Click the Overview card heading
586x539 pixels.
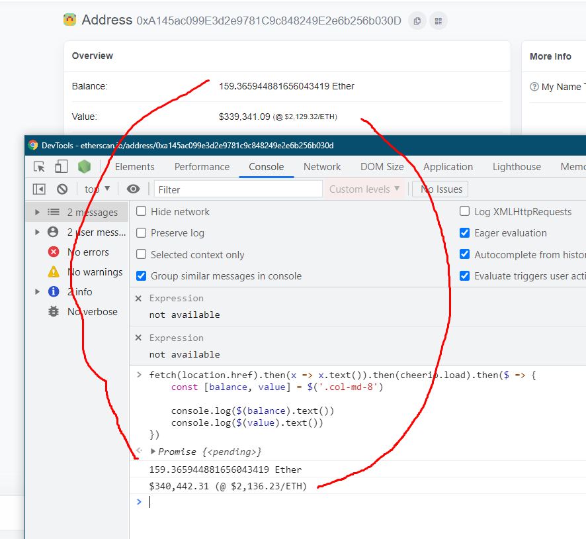(93, 56)
